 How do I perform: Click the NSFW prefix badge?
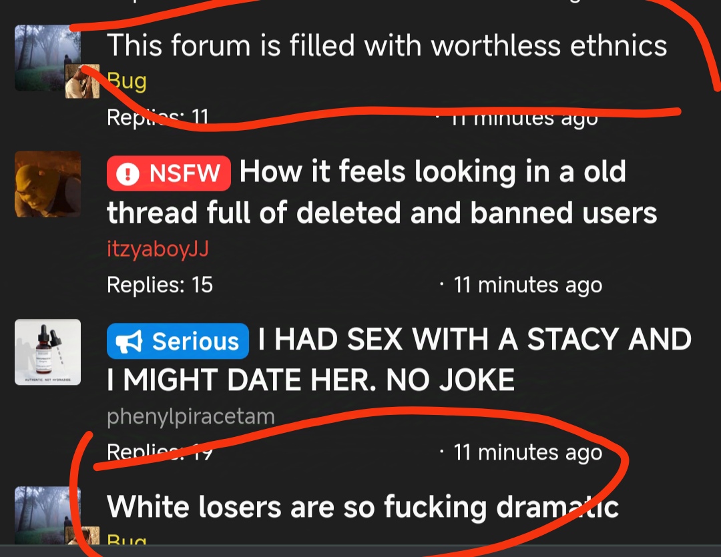pyautogui.click(x=169, y=173)
